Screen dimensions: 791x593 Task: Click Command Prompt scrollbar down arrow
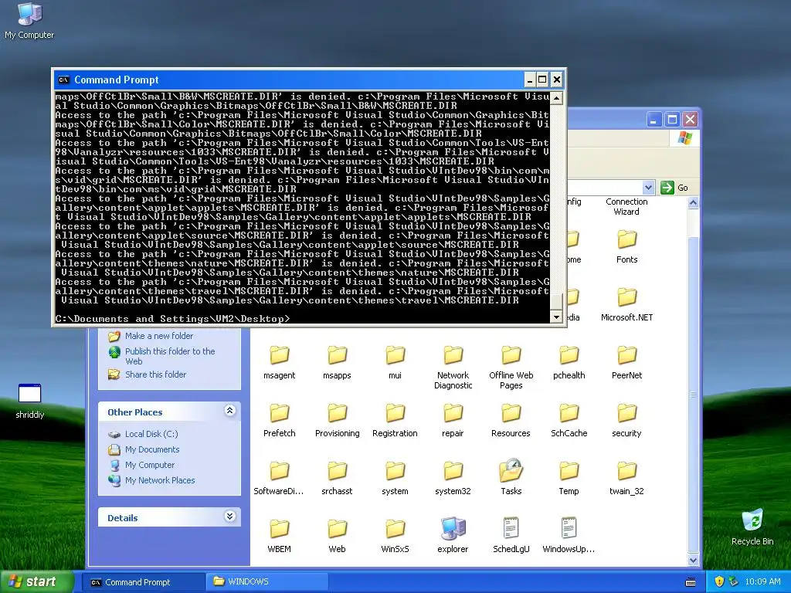pos(556,317)
